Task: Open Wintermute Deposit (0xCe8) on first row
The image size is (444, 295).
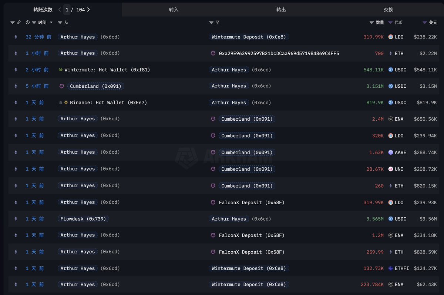Action: click(x=249, y=37)
